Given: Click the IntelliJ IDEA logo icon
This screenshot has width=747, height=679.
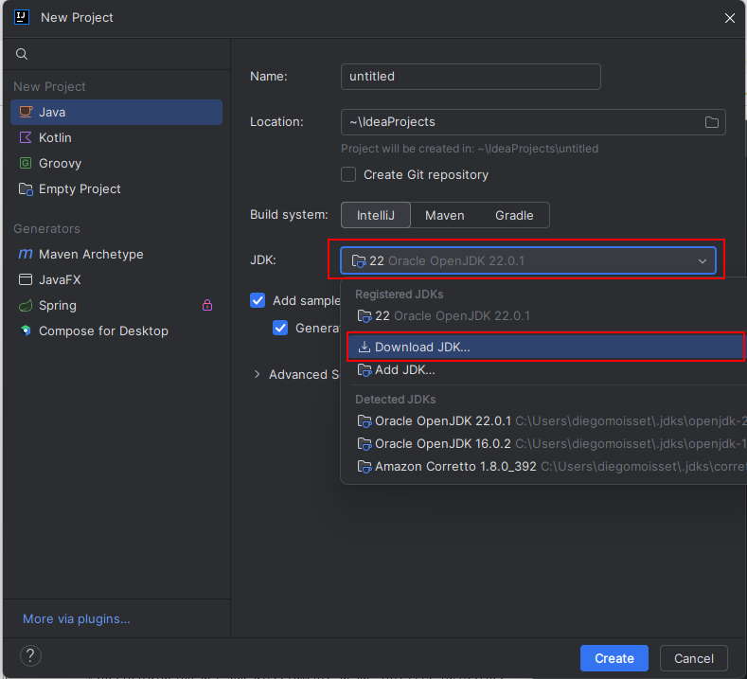Looking at the screenshot, I should pyautogui.click(x=22, y=17).
